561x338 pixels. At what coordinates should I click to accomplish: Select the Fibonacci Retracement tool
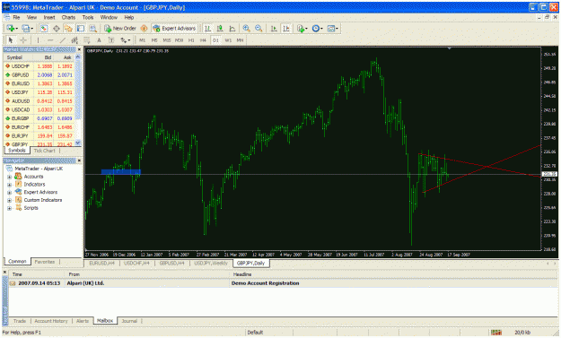coord(86,40)
